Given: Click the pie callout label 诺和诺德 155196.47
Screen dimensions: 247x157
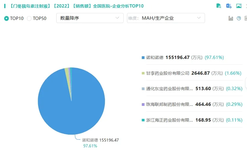Looking at the screenshot, I should pos(100,140).
